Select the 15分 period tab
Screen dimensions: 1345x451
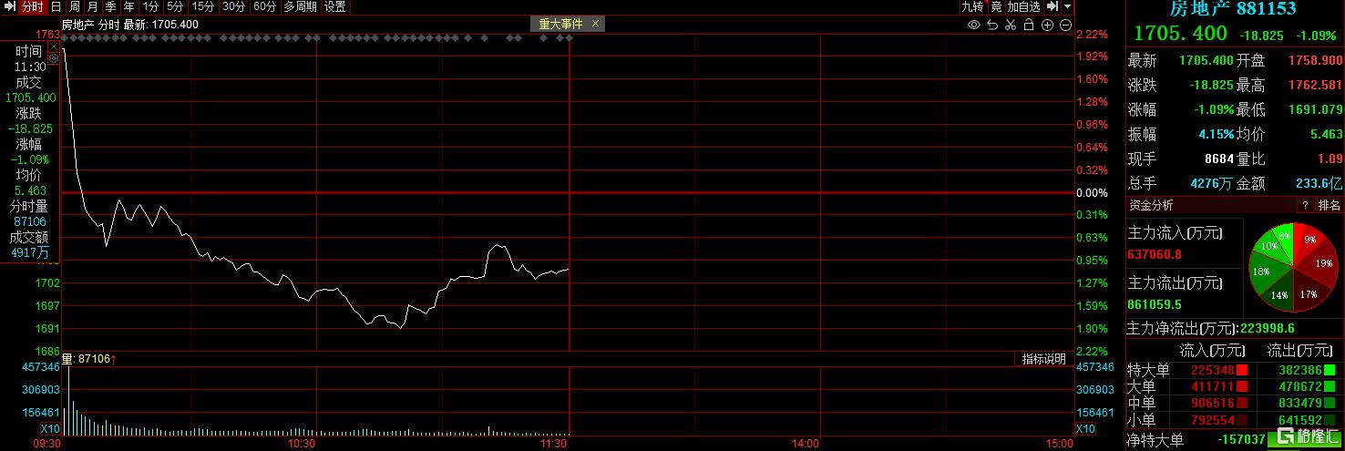[203, 6]
